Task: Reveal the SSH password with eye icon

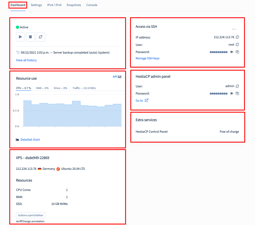Action: pos(232,52)
